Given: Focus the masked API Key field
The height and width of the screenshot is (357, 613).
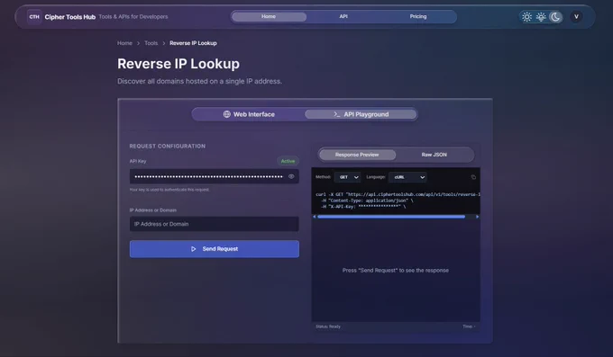Looking at the screenshot, I should 215,176.
